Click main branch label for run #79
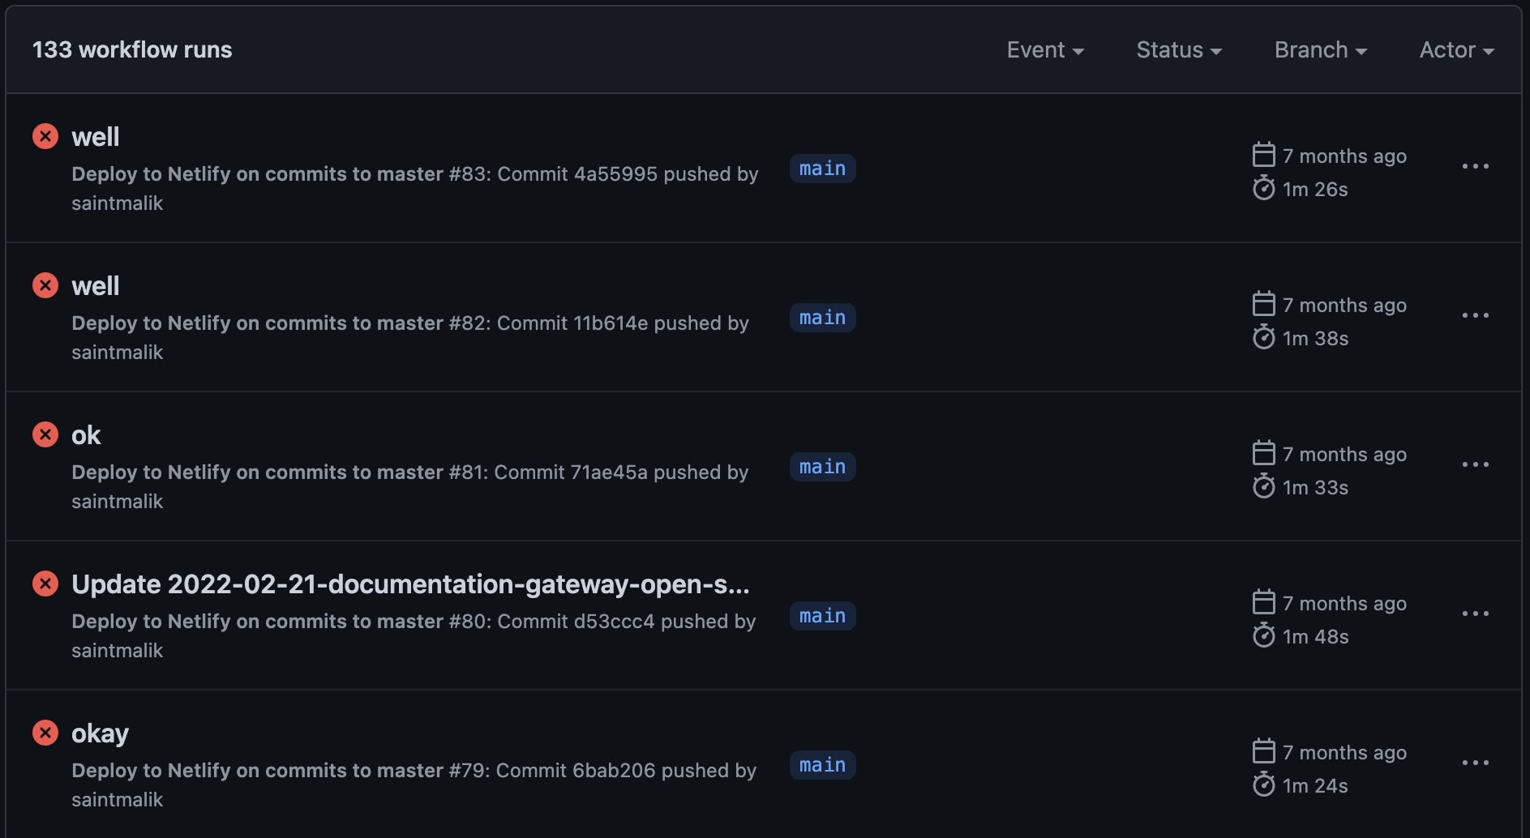 [x=823, y=765]
